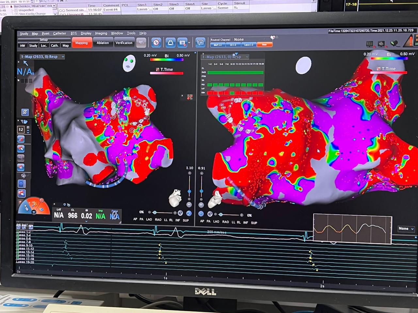Viewport: 418px width, 313px height.
Task: Open the Study menu
Action: point(24,34)
